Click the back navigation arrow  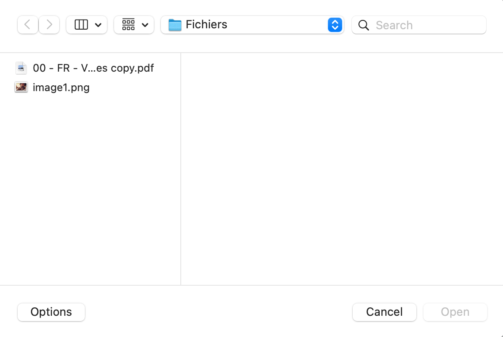coord(28,25)
